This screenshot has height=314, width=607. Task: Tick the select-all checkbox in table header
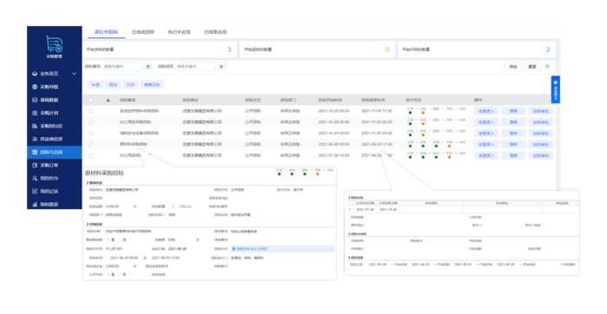coord(90,101)
